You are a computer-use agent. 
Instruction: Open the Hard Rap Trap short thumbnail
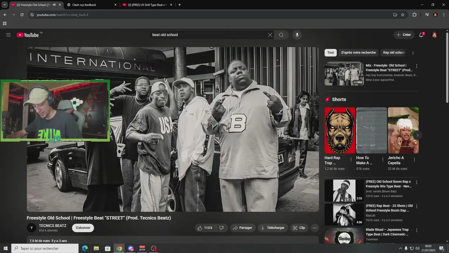click(x=340, y=130)
